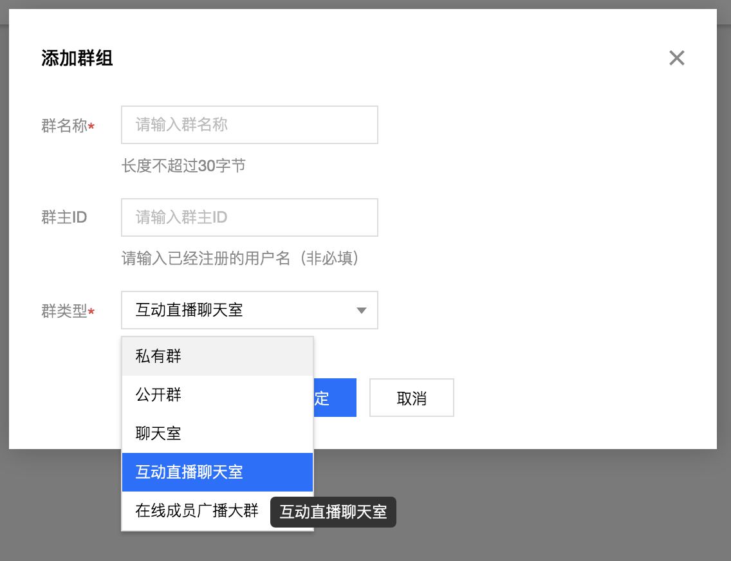Image resolution: width=731 pixels, height=561 pixels.
Task: Choose 聊天室 as the group type
Action: click(158, 433)
